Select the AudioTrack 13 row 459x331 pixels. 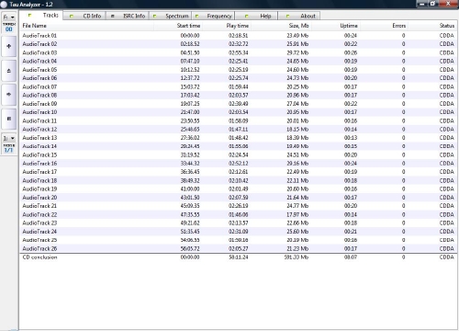[x=239, y=138]
